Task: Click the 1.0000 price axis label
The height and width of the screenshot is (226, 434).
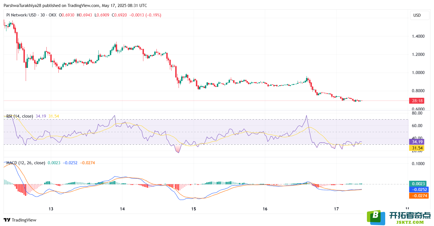Action: (x=418, y=73)
